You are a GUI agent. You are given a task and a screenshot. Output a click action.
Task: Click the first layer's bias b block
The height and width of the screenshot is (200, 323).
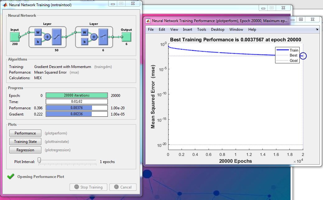pyautogui.click(x=38, y=42)
